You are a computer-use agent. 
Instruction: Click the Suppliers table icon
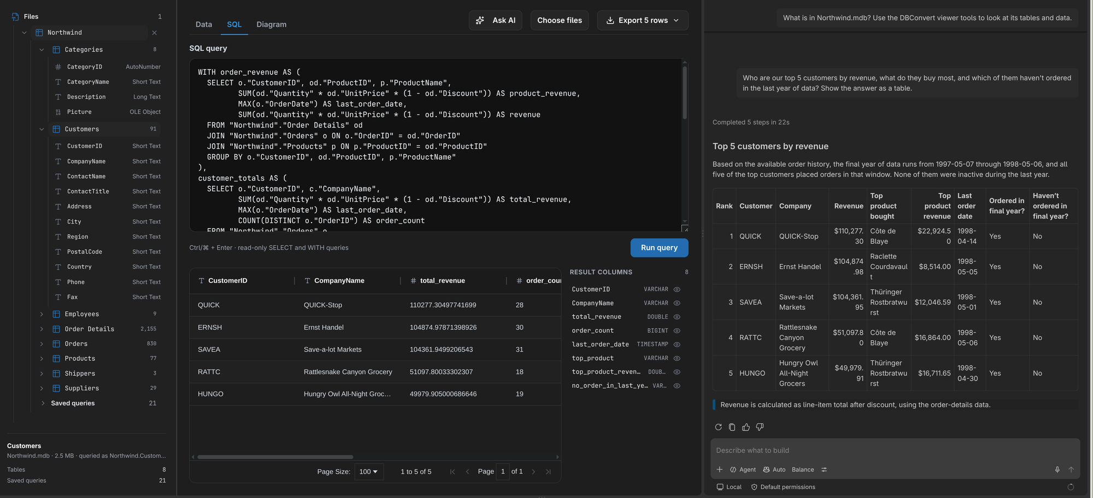click(56, 388)
